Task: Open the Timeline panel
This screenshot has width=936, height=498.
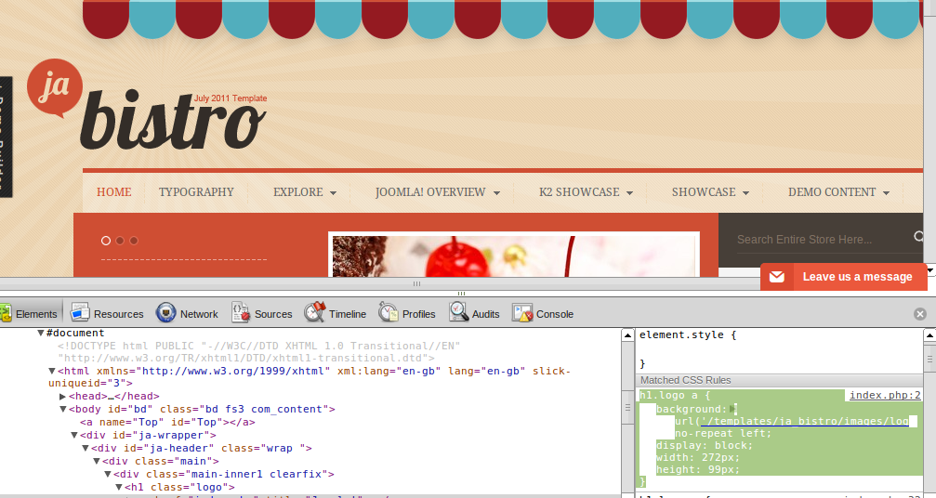Action: tap(336, 314)
